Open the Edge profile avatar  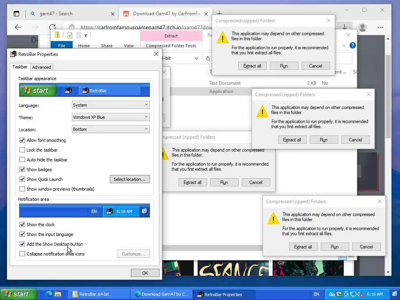[362, 27]
